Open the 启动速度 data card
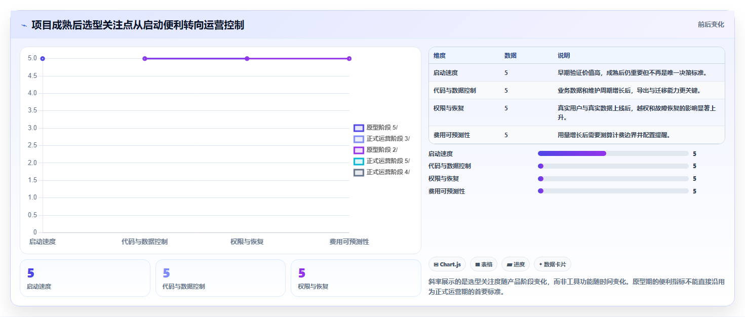The image size is (745, 317). tap(85, 278)
